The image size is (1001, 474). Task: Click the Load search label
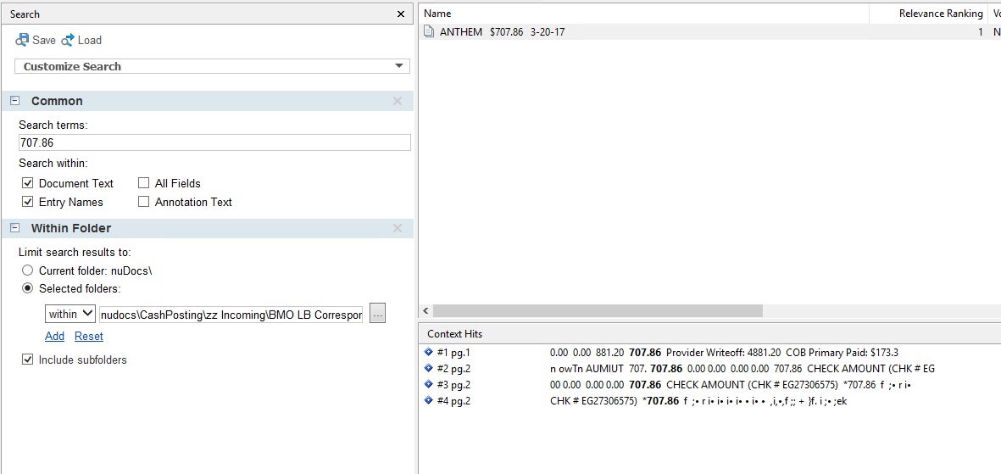click(x=89, y=40)
